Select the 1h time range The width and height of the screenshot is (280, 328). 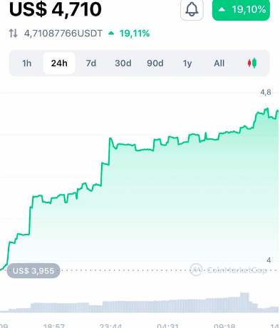click(26, 63)
